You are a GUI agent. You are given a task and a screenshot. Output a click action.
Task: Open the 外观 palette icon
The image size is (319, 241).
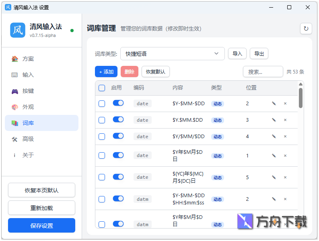[x=14, y=107]
